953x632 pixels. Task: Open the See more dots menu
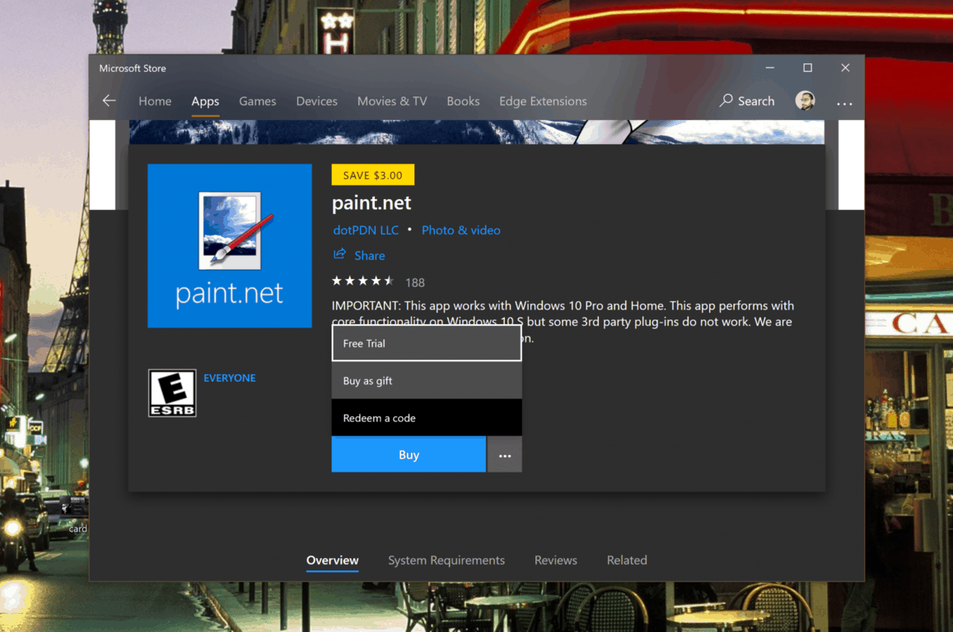(x=844, y=104)
